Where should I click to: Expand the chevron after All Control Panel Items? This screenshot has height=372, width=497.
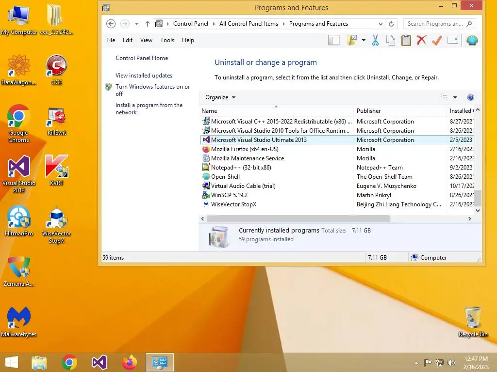[283, 24]
